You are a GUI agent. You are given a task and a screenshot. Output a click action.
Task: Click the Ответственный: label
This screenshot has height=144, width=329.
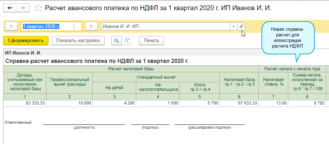19,122
